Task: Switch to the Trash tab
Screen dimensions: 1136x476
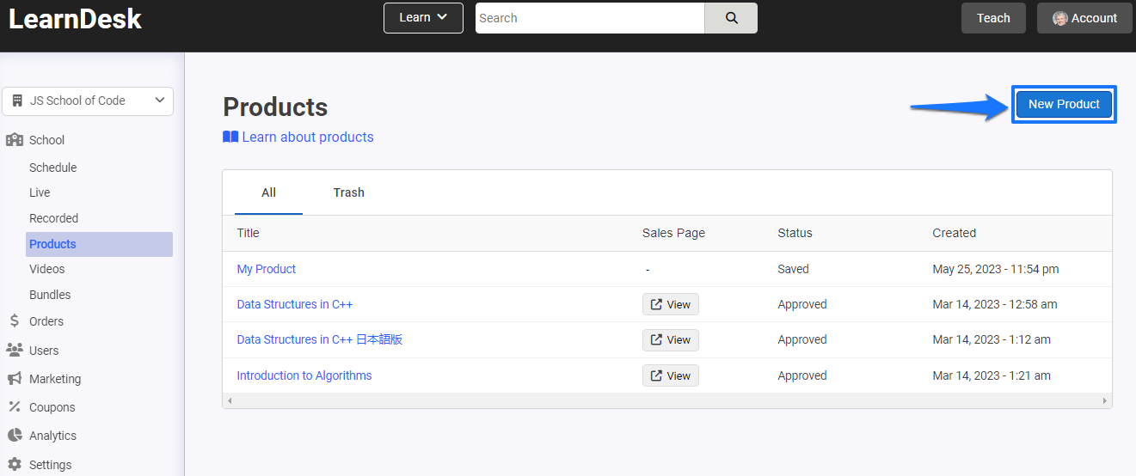Action: pos(349,192)
